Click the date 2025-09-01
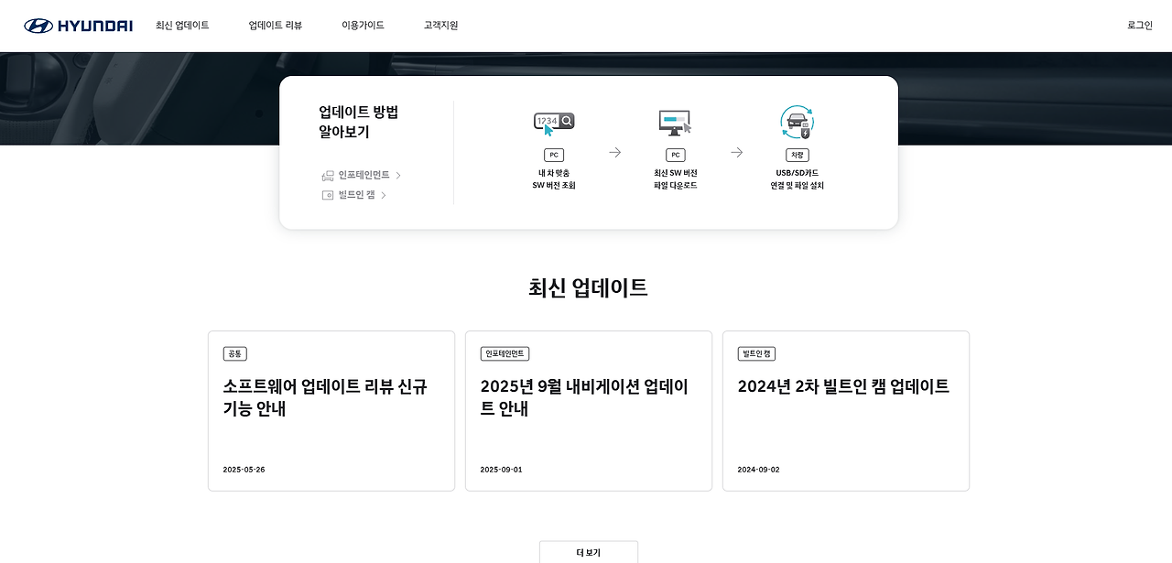 (501, 470)
